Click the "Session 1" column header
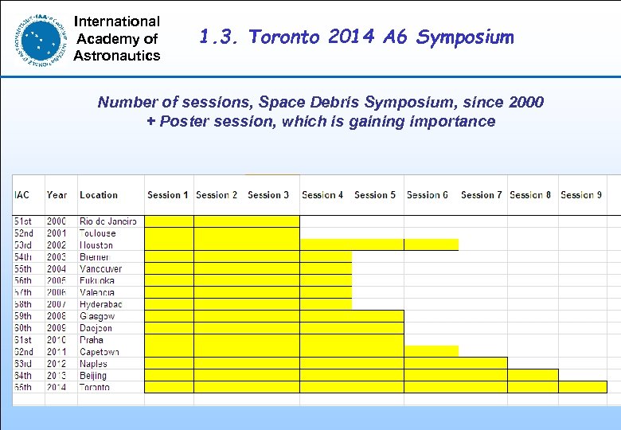This screenshot has height=430, width=621. (x=167, y=195)
